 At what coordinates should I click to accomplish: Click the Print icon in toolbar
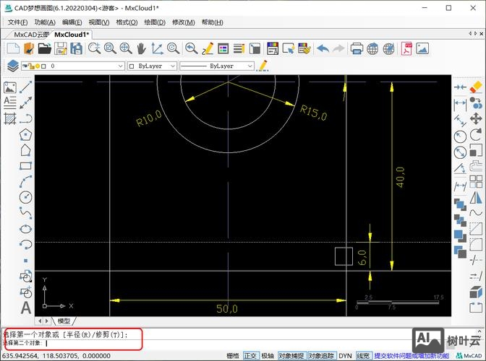coord(357,49)
